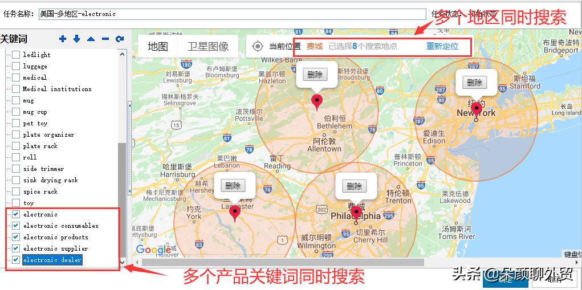This screenshot has width=582, height=290.
Task: Click the 费城 current location name
Action: [315, 46]
